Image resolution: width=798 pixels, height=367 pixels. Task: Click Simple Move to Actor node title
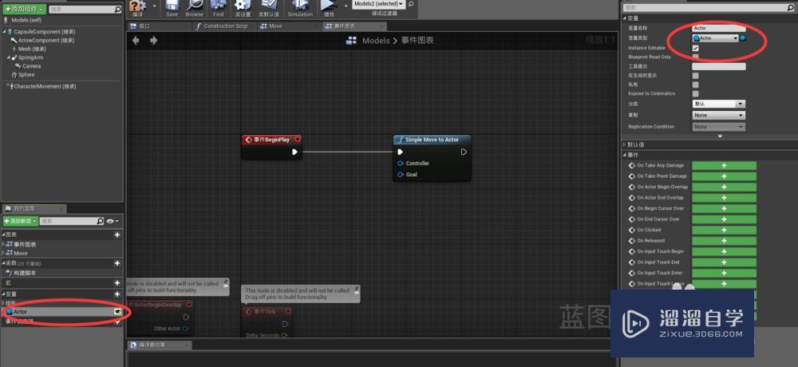pos(432,140)
